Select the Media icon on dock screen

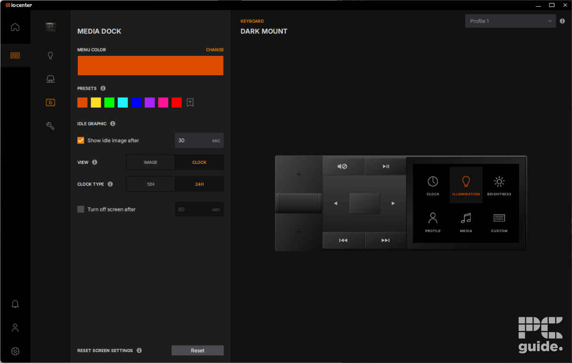tap(466, 222)
